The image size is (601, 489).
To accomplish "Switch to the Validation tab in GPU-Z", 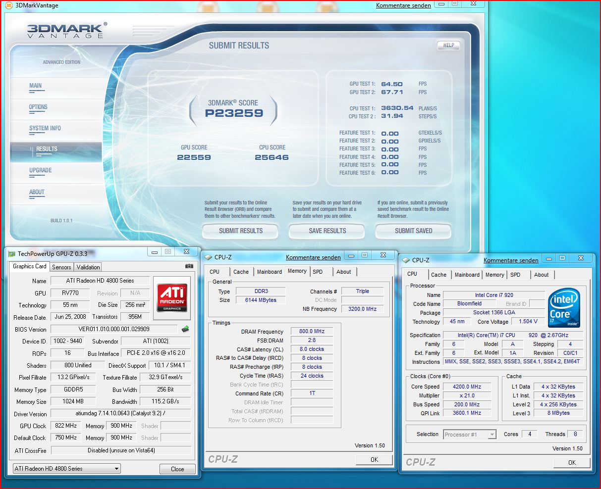I will (x=88, y=267).
